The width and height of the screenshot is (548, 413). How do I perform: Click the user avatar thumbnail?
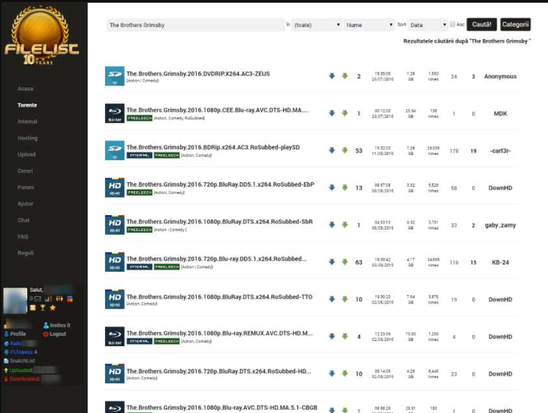(x=15, y=300)
